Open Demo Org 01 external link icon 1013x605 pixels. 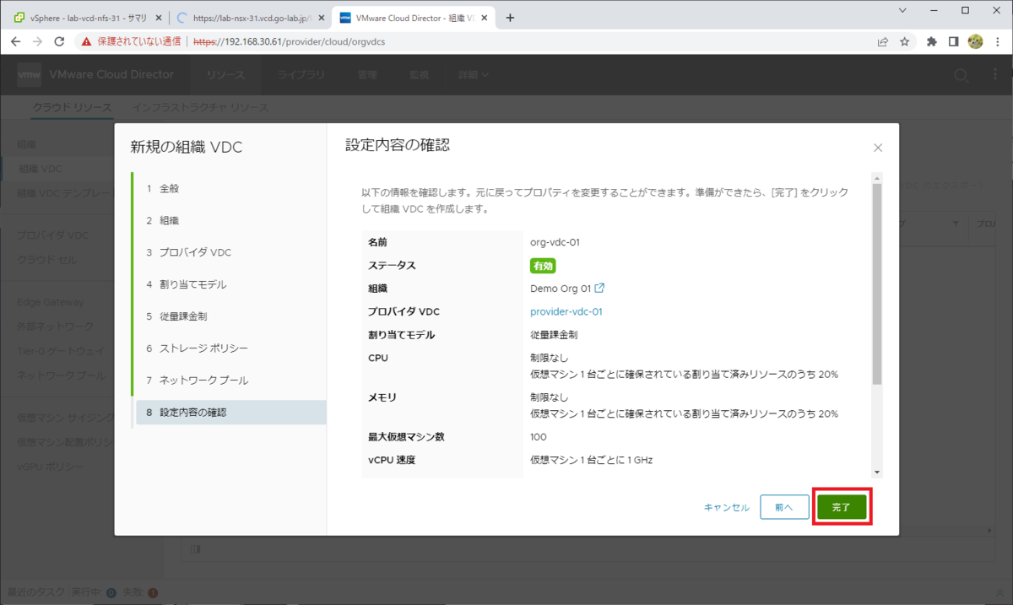click(599, 288)
